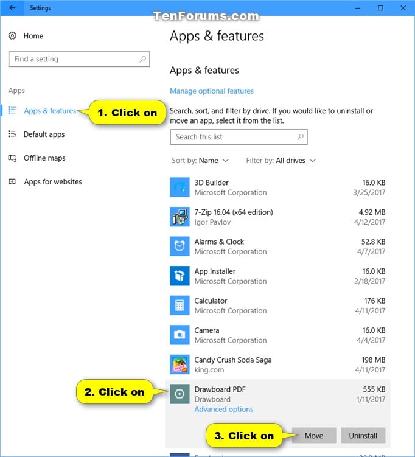Click the 3/25/2017 install date
Screen dimensions: 415x457
click(369, 193)
